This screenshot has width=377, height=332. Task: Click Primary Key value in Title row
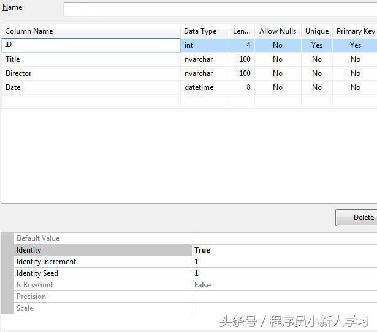tap(355, 59)
